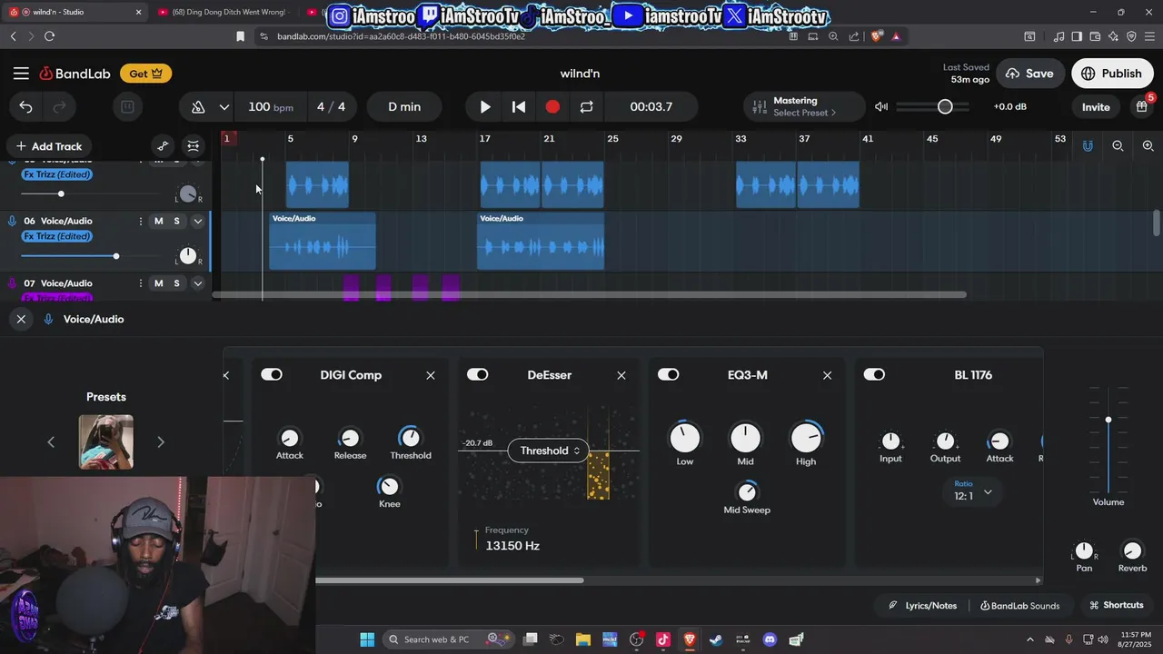This screenshot has height=654, width=1163.
Task: Click the Invite button
Action: coord(1096,107)
